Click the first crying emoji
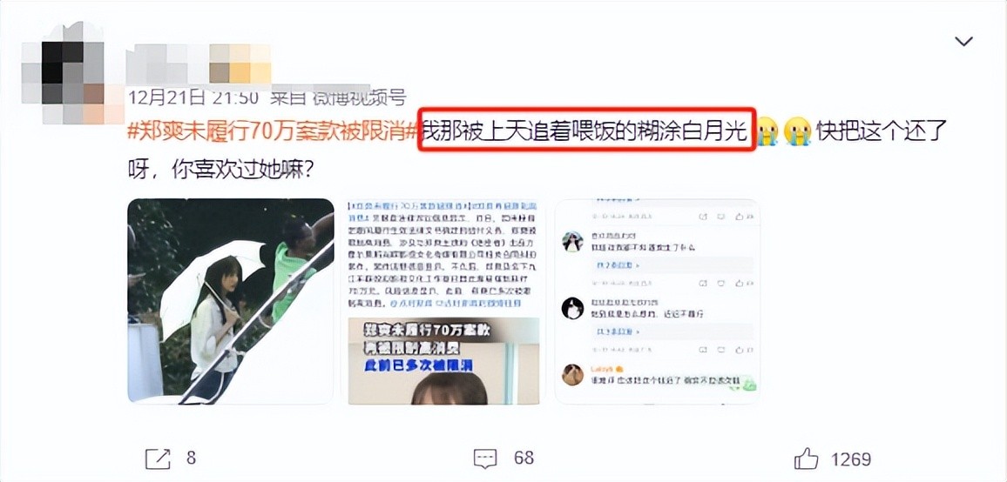The image size is (1007, 482). tap(767, 131)
